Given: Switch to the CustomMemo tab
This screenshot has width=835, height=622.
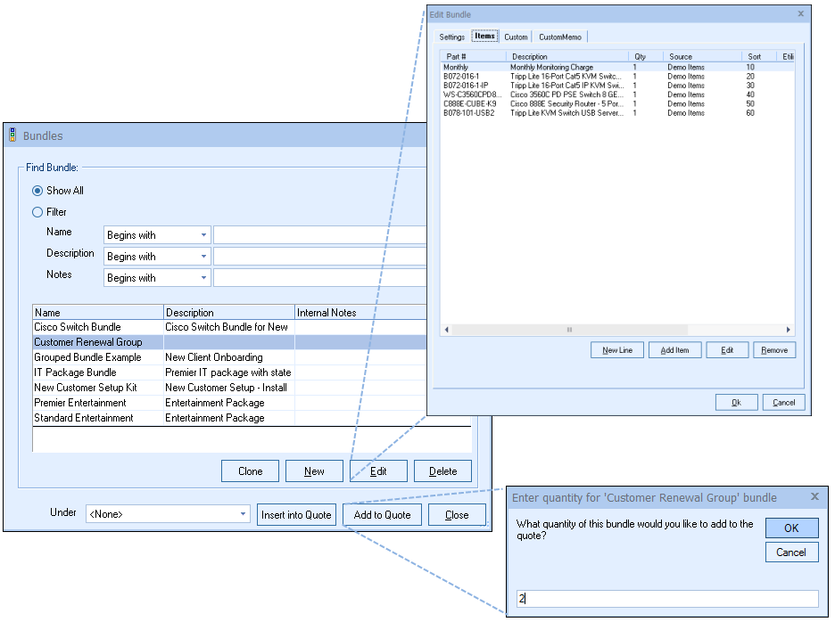Looking at the screenshot, I should [x=560, y=37].
